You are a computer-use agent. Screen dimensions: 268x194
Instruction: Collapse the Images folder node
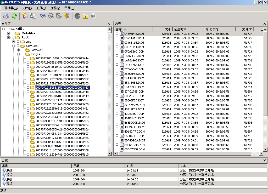click(x=18, y=54)
